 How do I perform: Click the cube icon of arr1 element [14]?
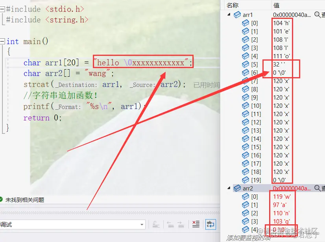pyautogui.click(x=246, y=139)
